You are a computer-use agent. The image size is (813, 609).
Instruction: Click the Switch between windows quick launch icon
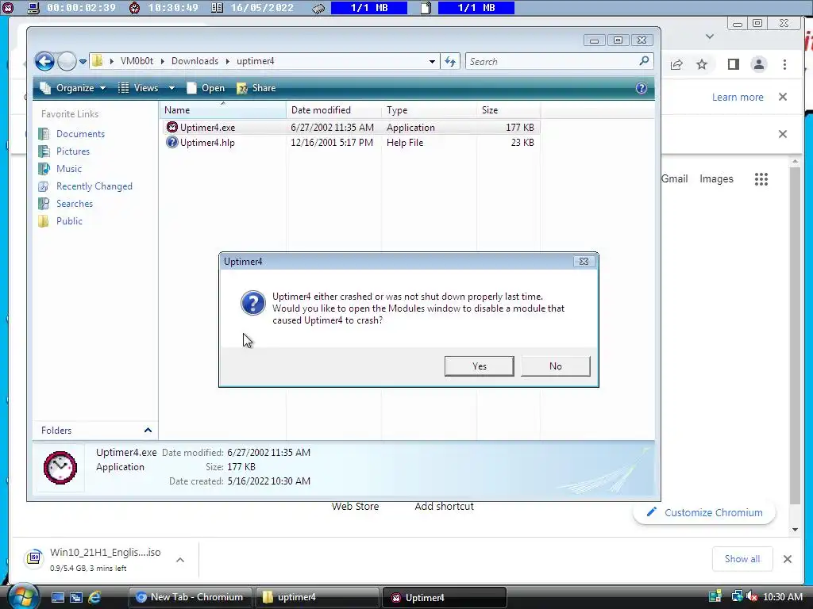[x=75, y=597]
